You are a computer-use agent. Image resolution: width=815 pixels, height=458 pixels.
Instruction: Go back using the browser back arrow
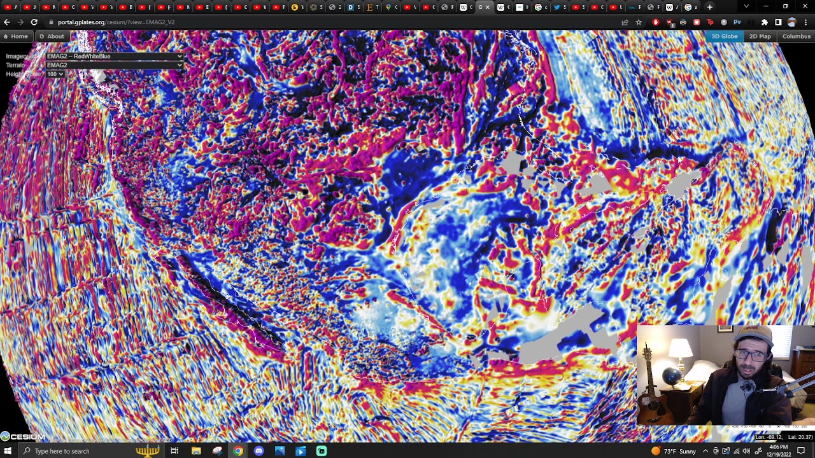7,22
